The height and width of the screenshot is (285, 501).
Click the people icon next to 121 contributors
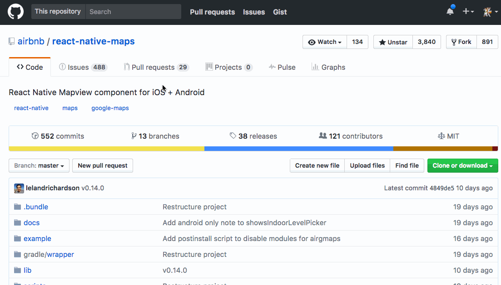(322, 135)
